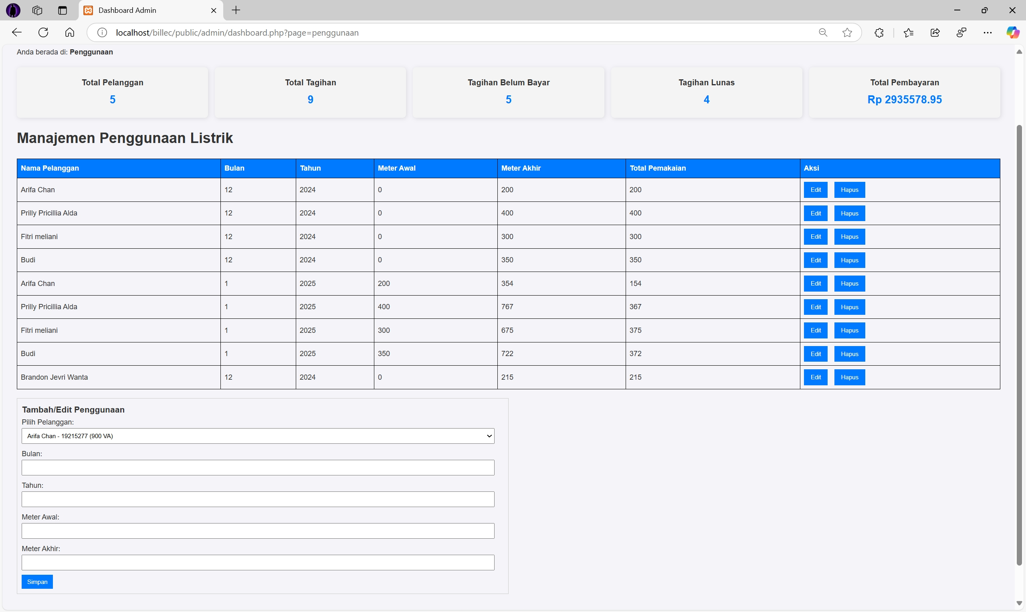Viewport: 1026px width, 612px height.
Task: Go back to the previous page
Action: point(16,32)
